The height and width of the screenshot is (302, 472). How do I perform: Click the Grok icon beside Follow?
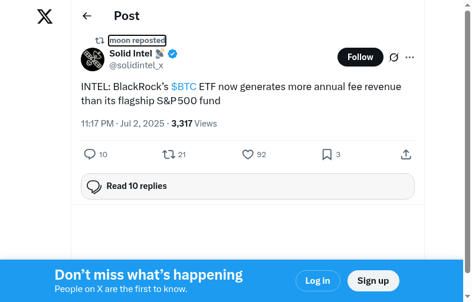[x=394, y=57]
